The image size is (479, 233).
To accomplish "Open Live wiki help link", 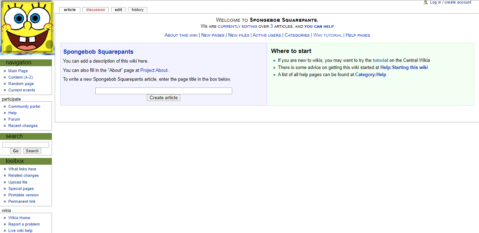I will [20, 231].
